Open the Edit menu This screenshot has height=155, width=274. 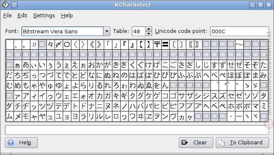pyautogui.click(x=23, y=16)
